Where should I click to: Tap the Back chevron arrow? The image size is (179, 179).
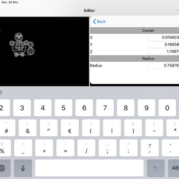click(94, 21)
